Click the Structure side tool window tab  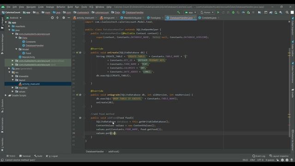[x=2, y=106]
